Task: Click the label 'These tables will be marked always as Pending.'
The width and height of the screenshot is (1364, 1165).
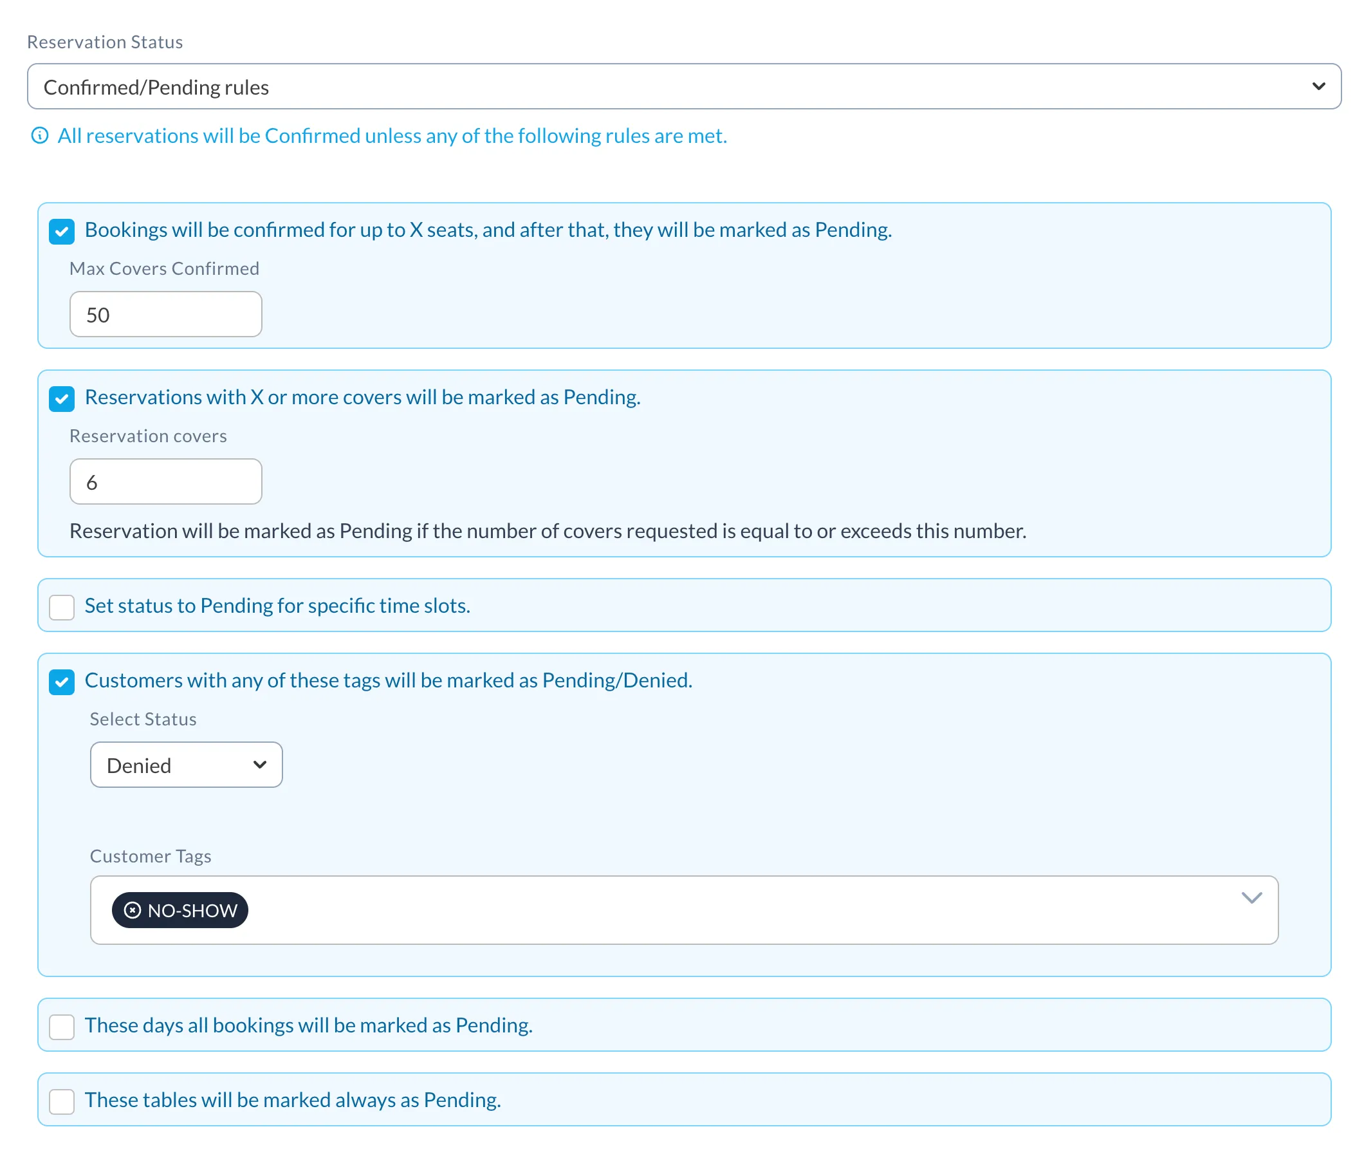Action: pyautogui.click(x=293, y=1101)
